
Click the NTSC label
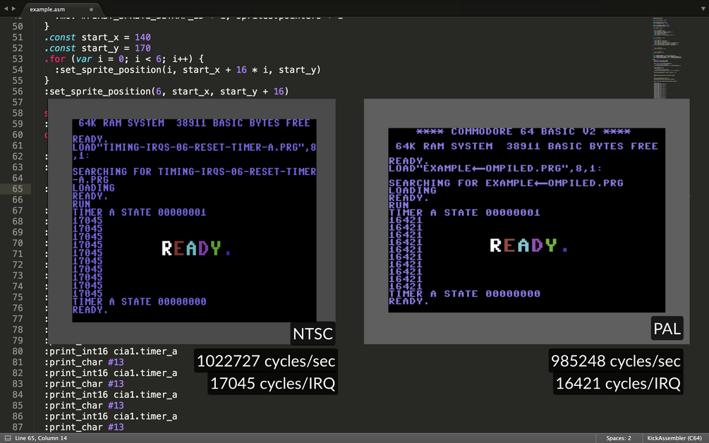(313, 334)
